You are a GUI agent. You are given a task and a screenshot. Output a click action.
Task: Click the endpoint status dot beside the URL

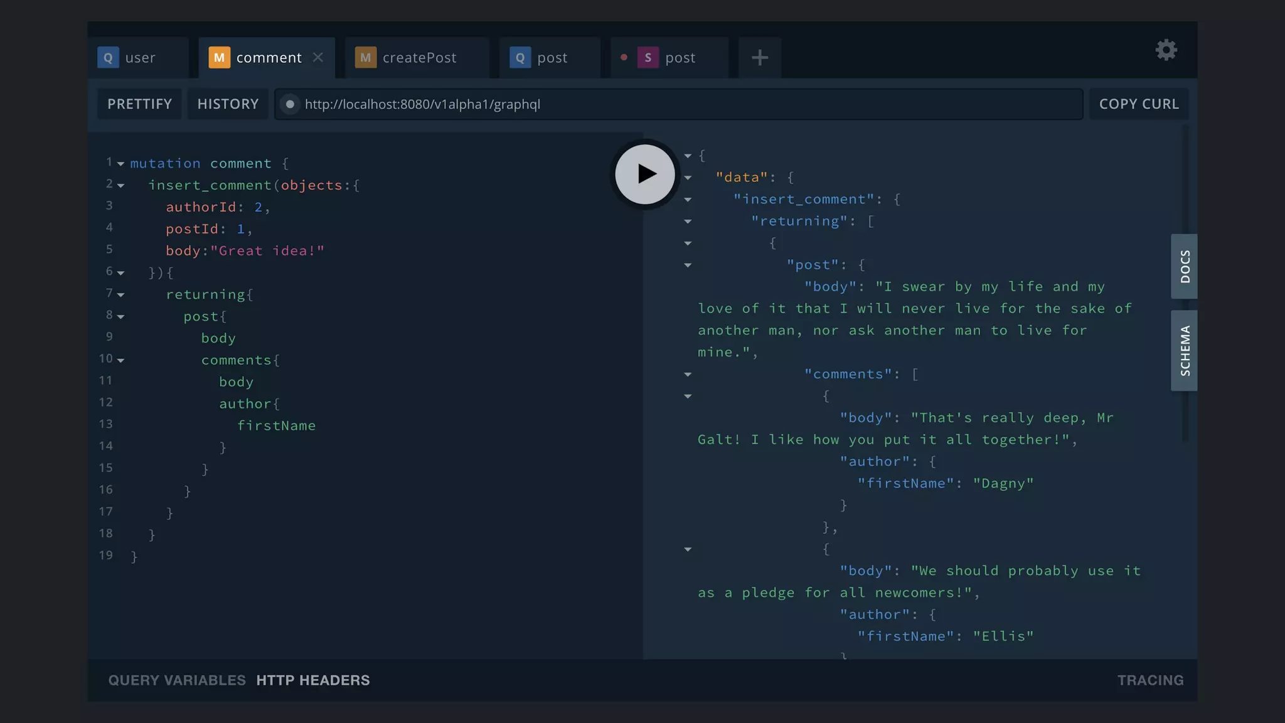[290, 104]
